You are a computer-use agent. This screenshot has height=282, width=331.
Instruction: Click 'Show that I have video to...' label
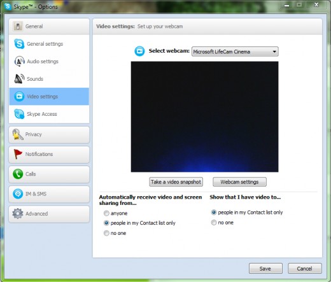tap(245, 197)
